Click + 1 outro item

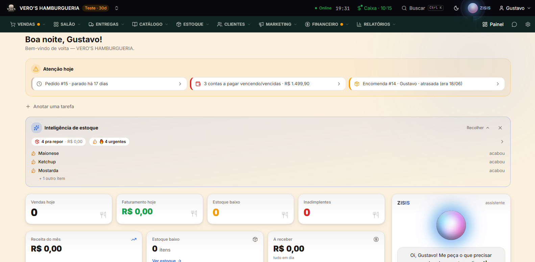52,178
